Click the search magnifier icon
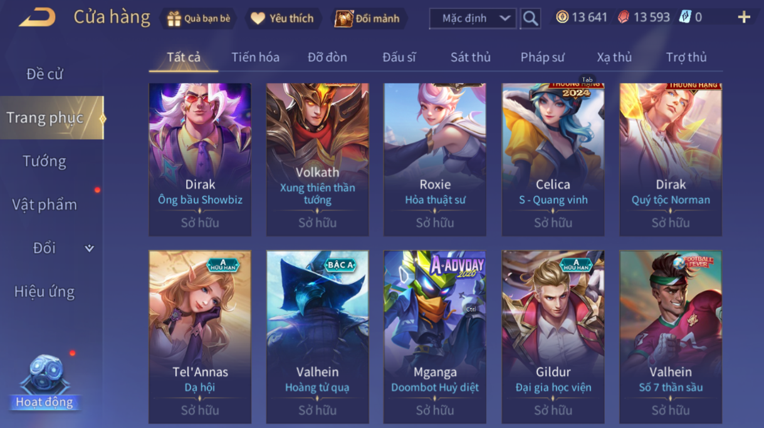This screenshot has width=764, height=428. point(530,18)
